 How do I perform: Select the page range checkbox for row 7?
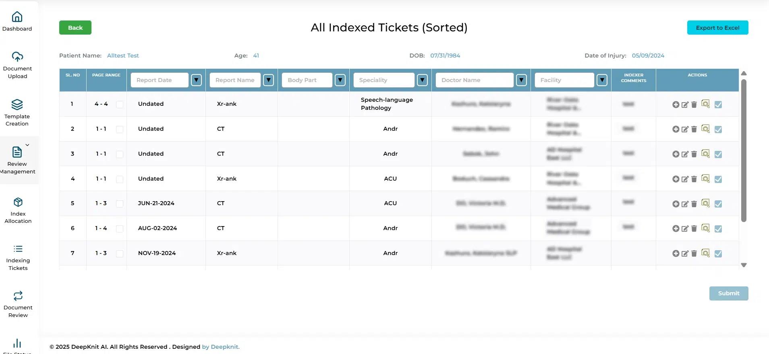120,253
